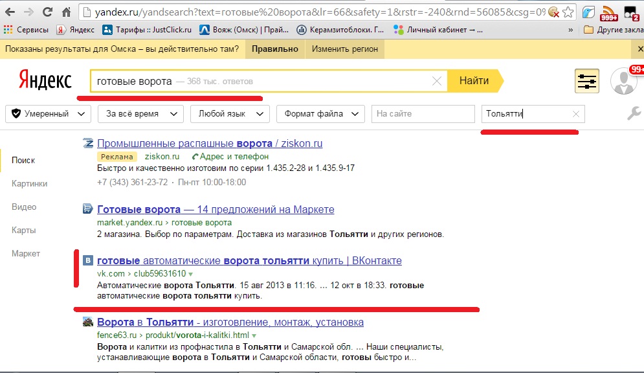Select the Поиск tab in sidebar
The height and width of the screenshot is (373, 644).
23,160
